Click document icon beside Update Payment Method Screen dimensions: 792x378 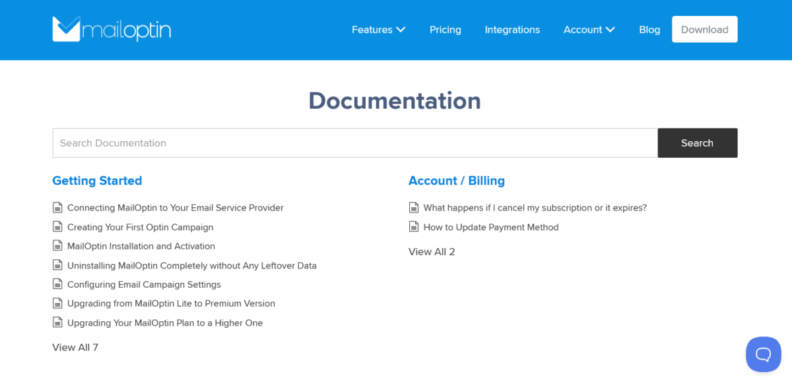pyautogui.click(x=414, y=226)
